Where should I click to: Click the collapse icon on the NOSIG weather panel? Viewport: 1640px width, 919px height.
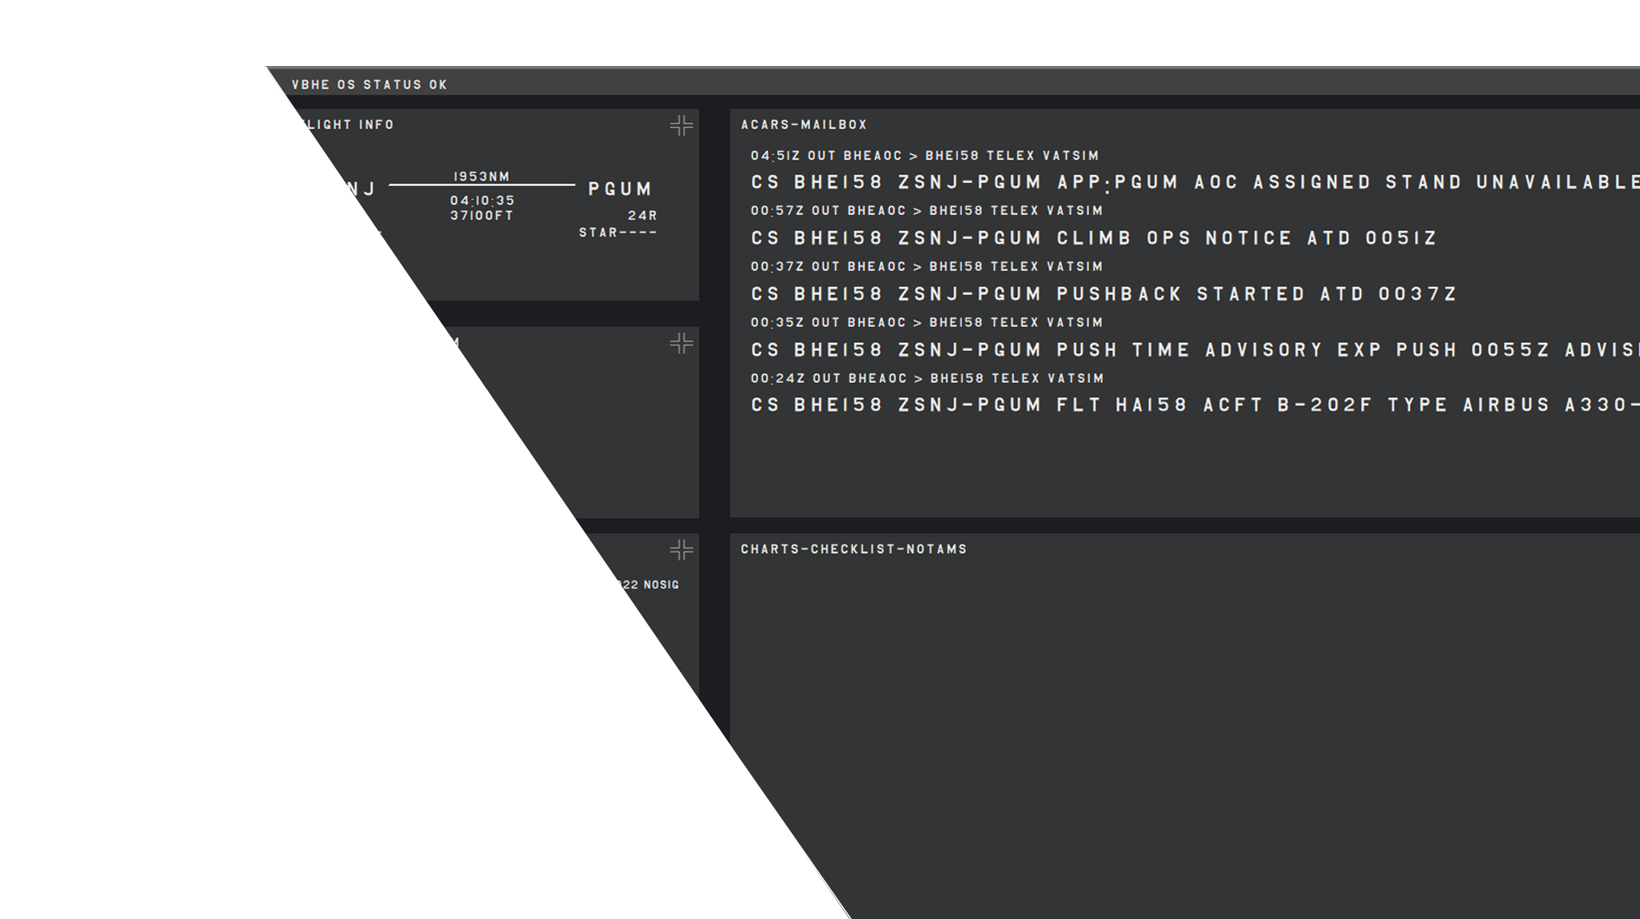[681, 549]
